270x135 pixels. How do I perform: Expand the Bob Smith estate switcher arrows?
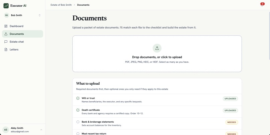point(40,15)
